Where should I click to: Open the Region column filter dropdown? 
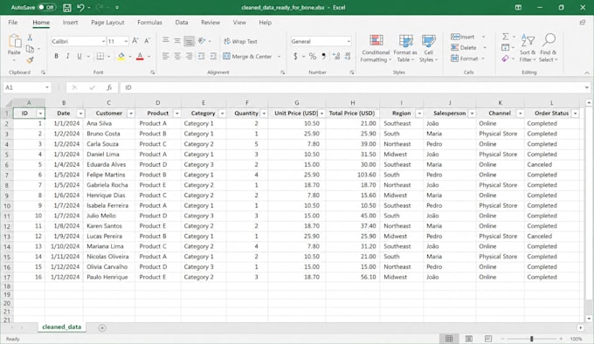[x=419, y=114]
